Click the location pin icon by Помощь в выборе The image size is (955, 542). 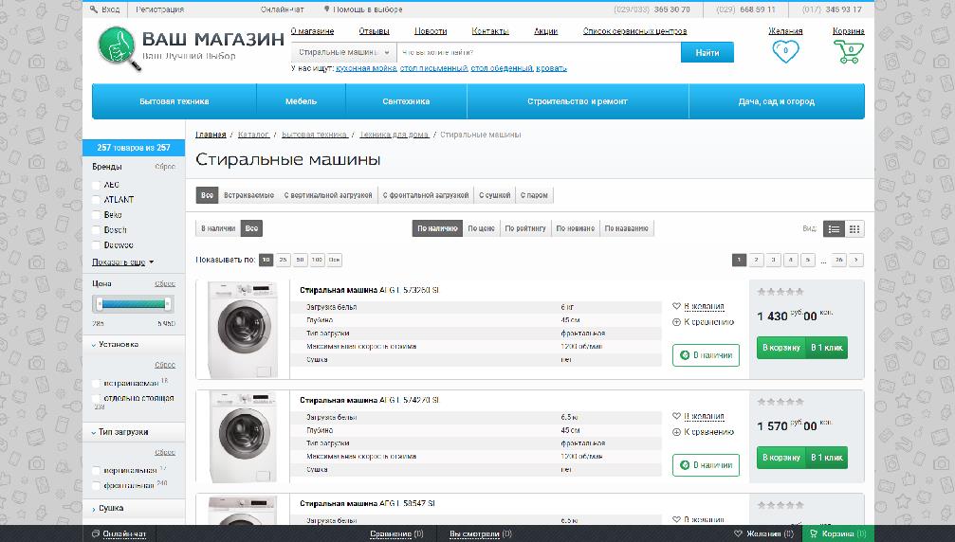pyautogui.click(x=326, y=9)
